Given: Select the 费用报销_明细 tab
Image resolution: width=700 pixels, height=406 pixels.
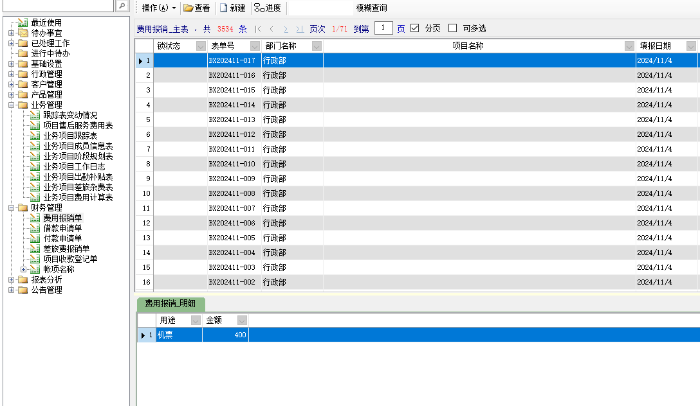Looking at the screenshot, I should pos(170,304).
